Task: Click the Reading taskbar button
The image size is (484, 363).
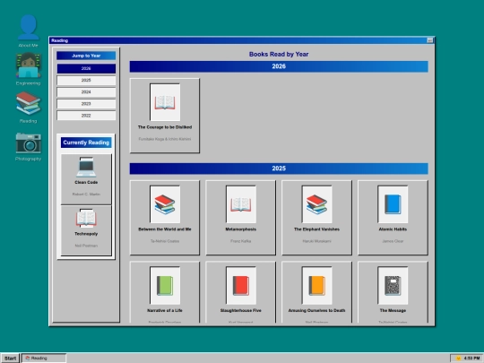Action: [44, 358]
